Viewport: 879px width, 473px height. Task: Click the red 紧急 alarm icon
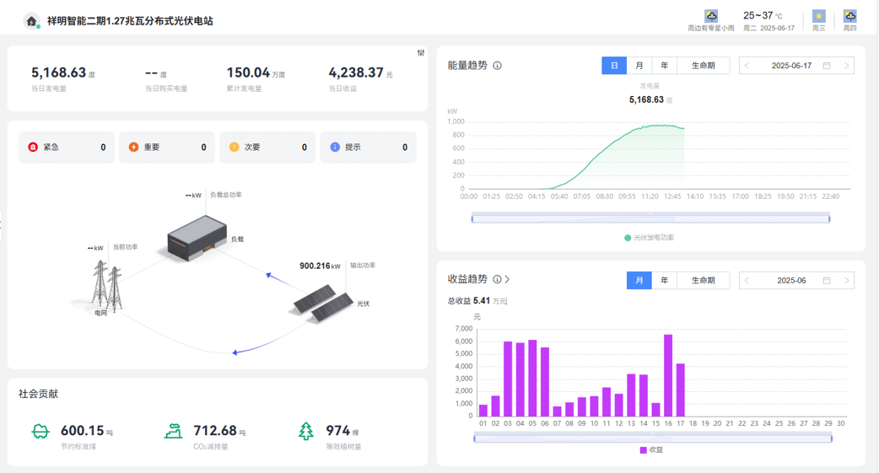[33, 148]
